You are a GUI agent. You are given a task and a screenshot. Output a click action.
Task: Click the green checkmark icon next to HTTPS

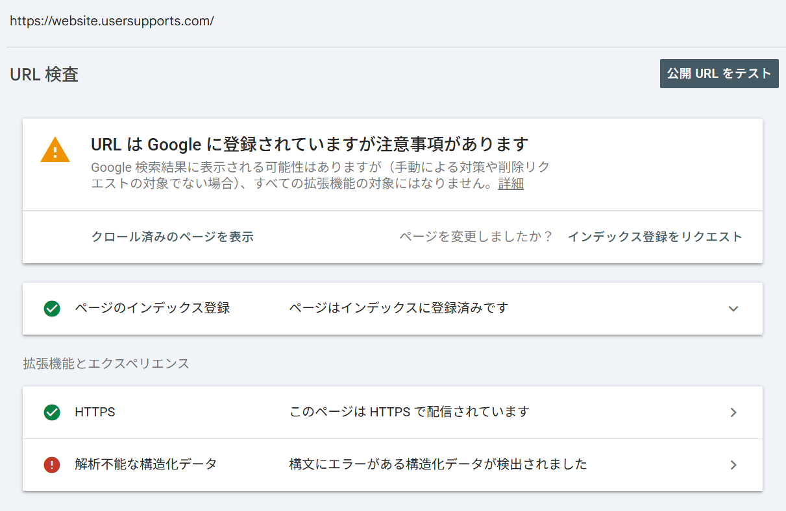(x=52, y=412)
